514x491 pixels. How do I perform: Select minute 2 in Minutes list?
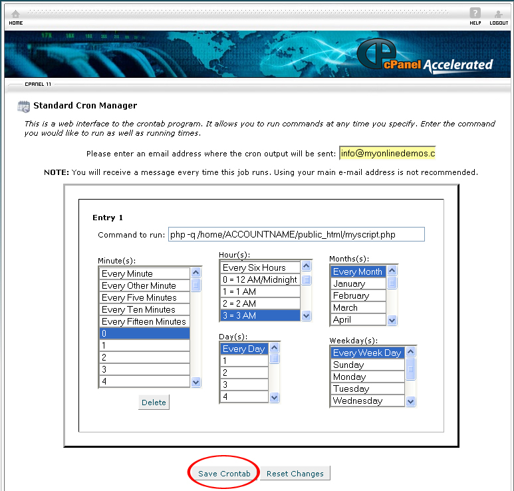pyautogui.click(x=144, y=357)
